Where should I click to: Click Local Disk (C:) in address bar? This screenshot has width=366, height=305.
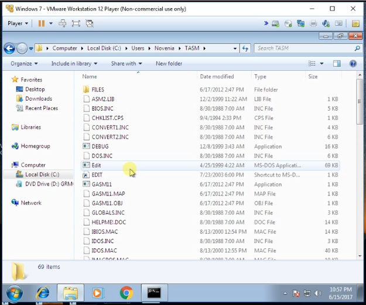(x=104, y=49)
